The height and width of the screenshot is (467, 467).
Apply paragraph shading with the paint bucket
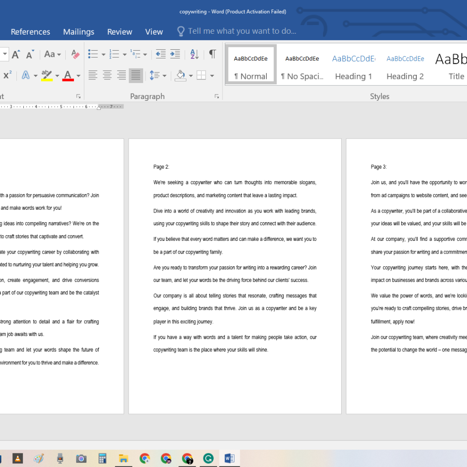181,75
